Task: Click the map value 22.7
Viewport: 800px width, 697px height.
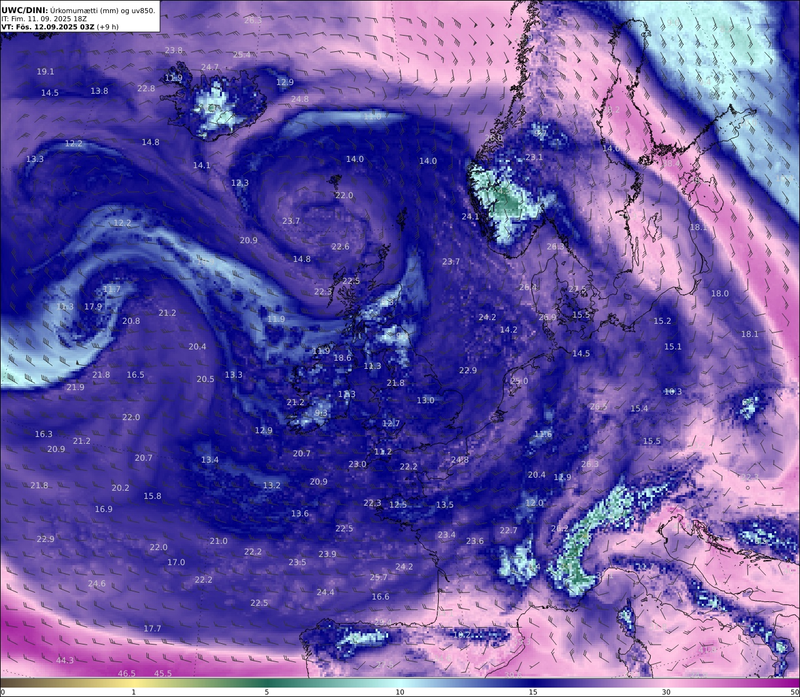Action: click(x=508, y=531)
